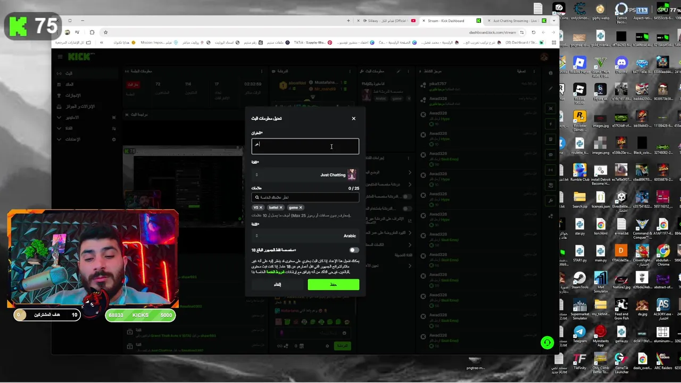681x383 pixels.
Task: Open the TikTok bookmark in bookmarks bar
Action: [313, 43]
